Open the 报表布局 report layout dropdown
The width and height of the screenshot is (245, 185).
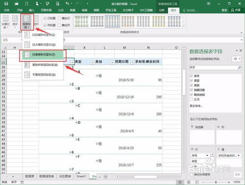coord(27,22)
